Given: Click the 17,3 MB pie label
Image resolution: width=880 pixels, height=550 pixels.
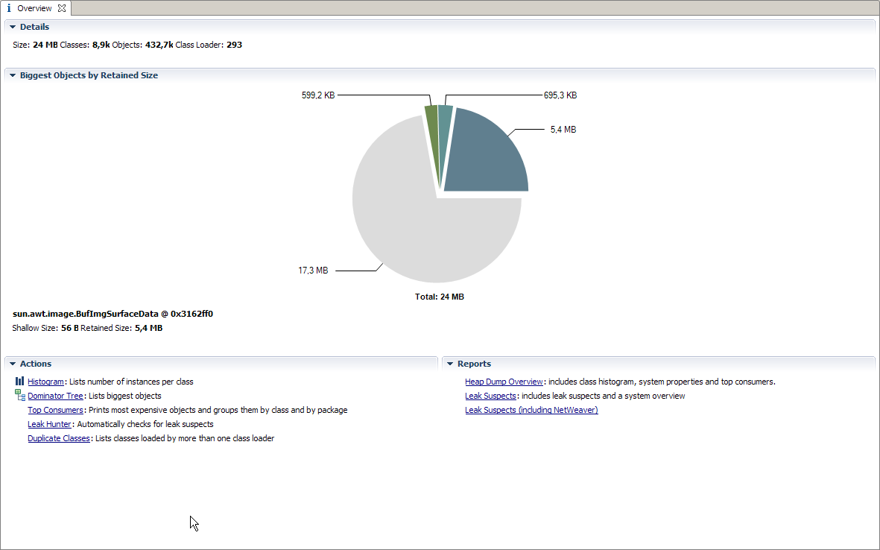Looking at the screenshot, I should tap(313, 271).
